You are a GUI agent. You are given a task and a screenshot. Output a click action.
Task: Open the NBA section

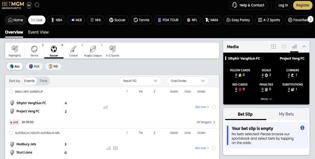tap(56, 20)
